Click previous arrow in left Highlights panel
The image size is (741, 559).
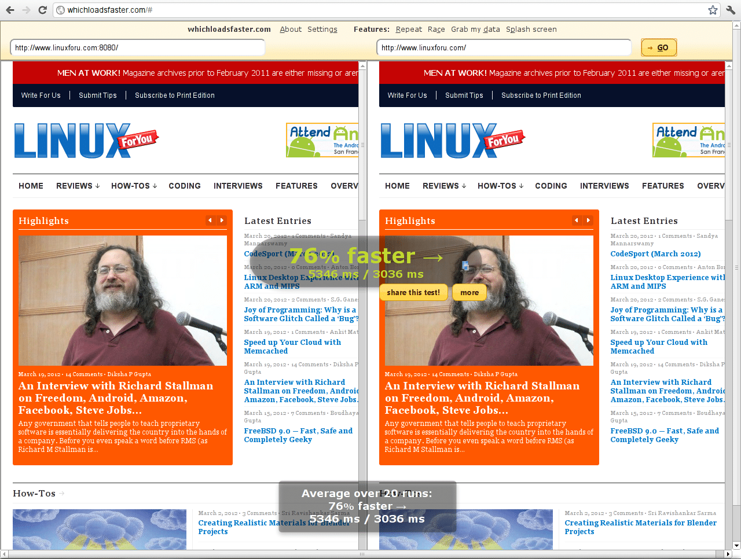click(x=210, y=220)
